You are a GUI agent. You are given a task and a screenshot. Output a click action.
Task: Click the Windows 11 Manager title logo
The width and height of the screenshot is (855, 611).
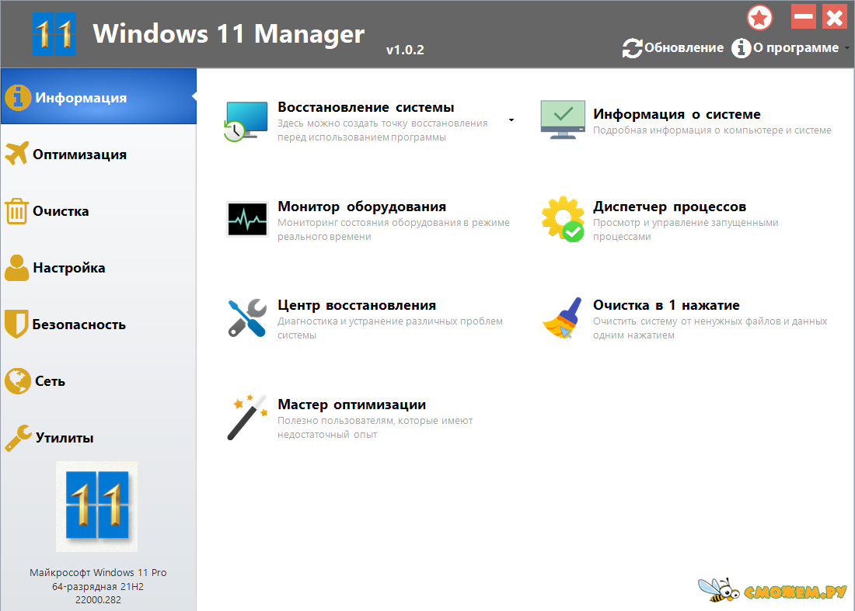click(x=54, y=34)
